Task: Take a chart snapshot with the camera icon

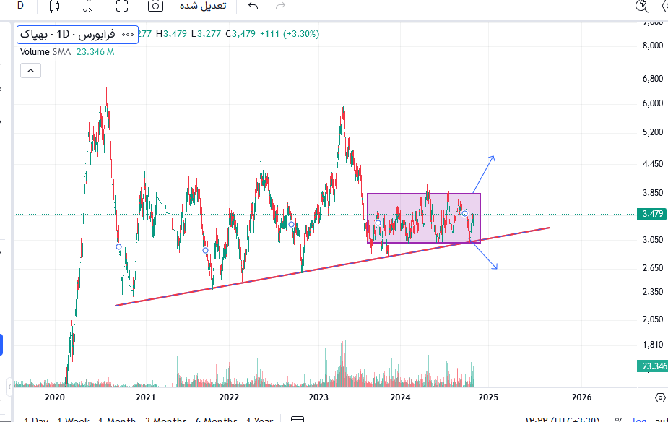Action: tap(155, 6)
